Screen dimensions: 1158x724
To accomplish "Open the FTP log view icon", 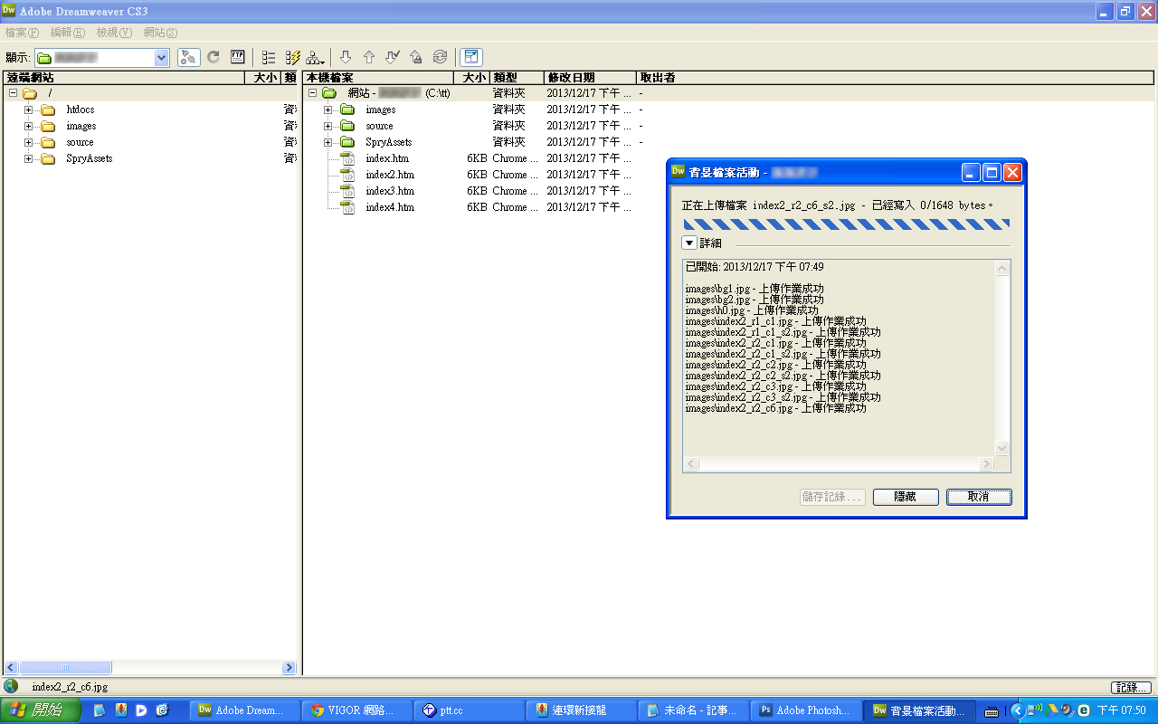I will coord(238,57).
